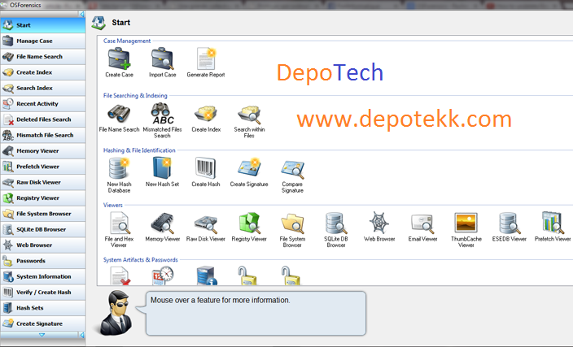573x347 pixels.
Task: Click the ThumbCache Viewer icon
Action: (466, 223)
